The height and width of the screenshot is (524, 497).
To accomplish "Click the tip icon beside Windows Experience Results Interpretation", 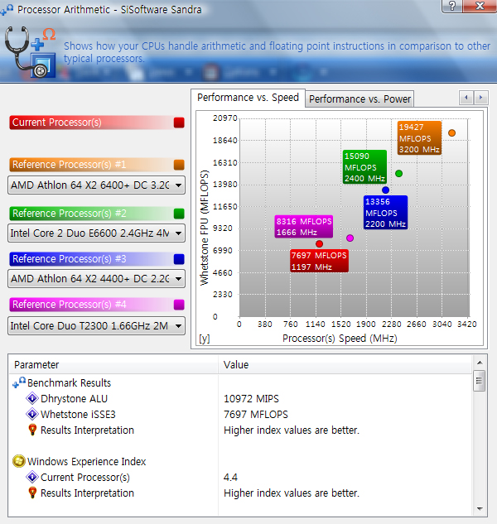I will pos(32,493).
